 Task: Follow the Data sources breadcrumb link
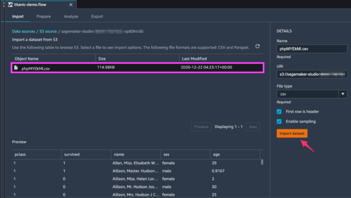(24, 31)
